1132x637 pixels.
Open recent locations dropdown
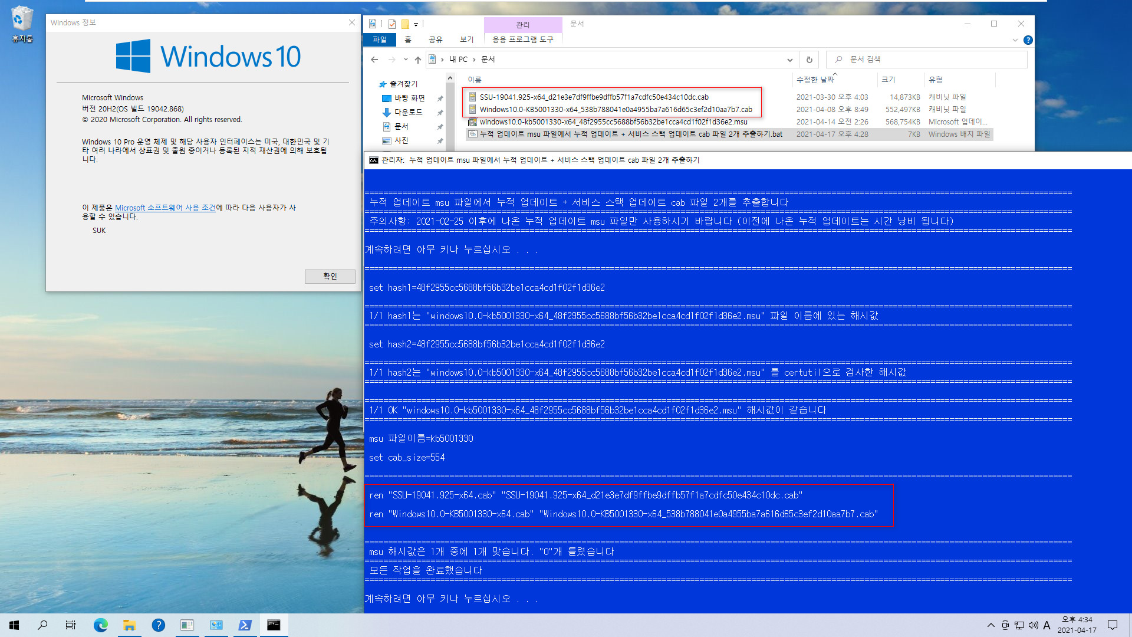point(406,60)
